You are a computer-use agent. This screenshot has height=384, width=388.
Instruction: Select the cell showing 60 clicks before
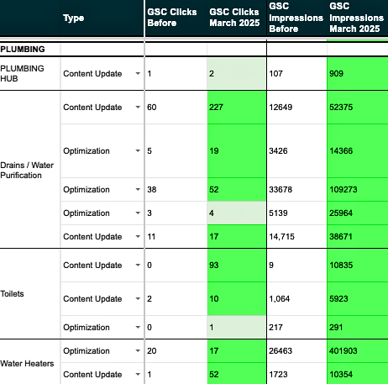click(x=176, y=108)
